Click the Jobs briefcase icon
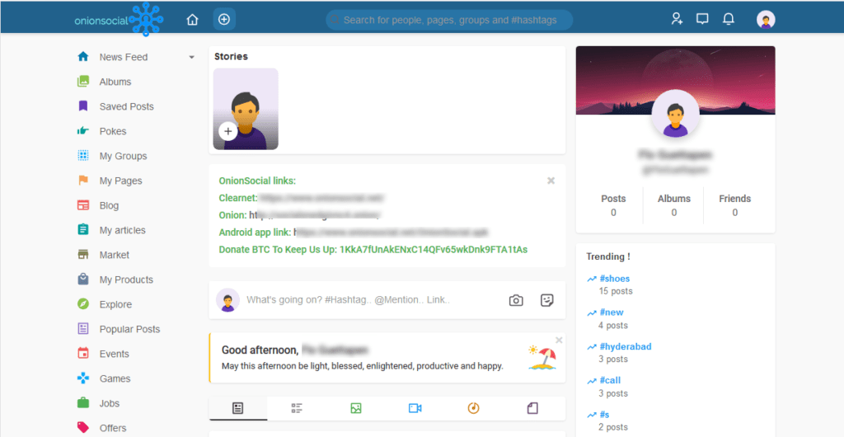This screenshot has width=844, height=437. click(83, 403)
